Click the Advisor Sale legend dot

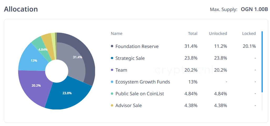click(x=112, y=106)
